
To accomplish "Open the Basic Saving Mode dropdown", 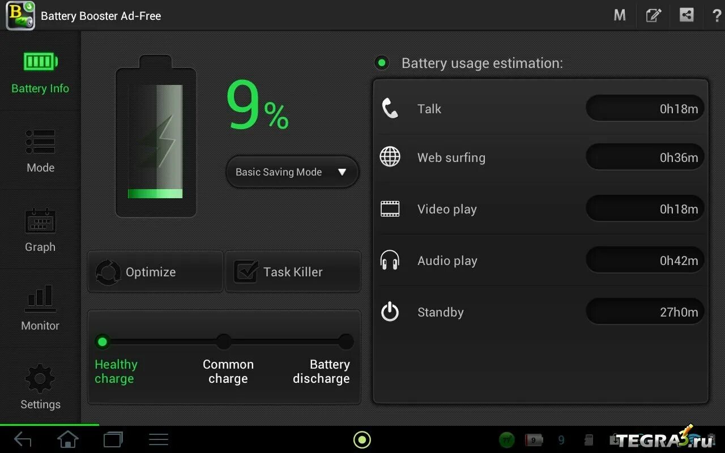I will pyautogui.click(x=292, y=172).
